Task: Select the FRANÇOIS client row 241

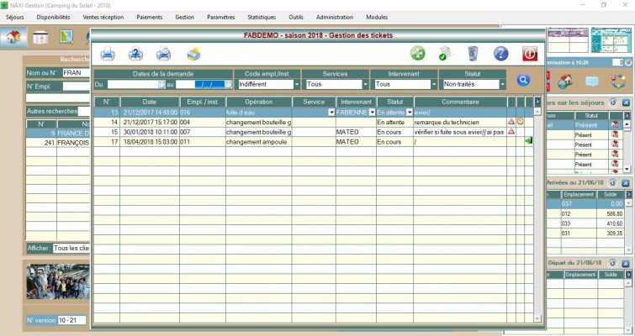Action: [x=58, y=143]
